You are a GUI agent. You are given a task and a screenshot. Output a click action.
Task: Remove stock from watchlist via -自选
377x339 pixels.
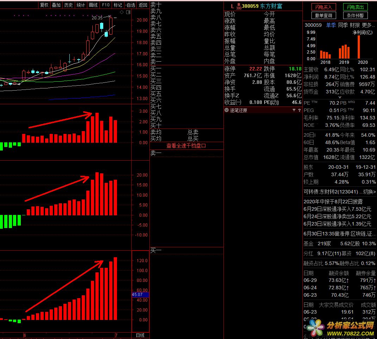click(x=130, y=5)
